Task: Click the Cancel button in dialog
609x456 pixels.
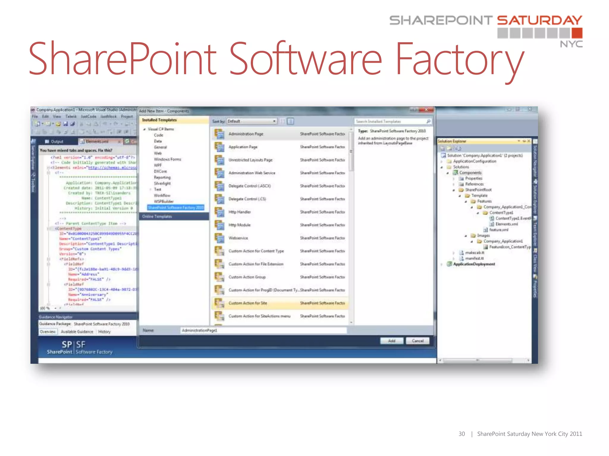Action: [417, 341]
